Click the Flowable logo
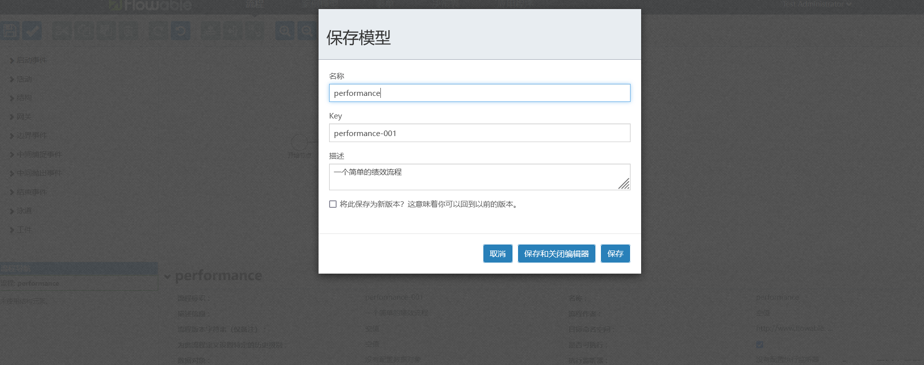924x365 pixels. click(x=151, y=5)
